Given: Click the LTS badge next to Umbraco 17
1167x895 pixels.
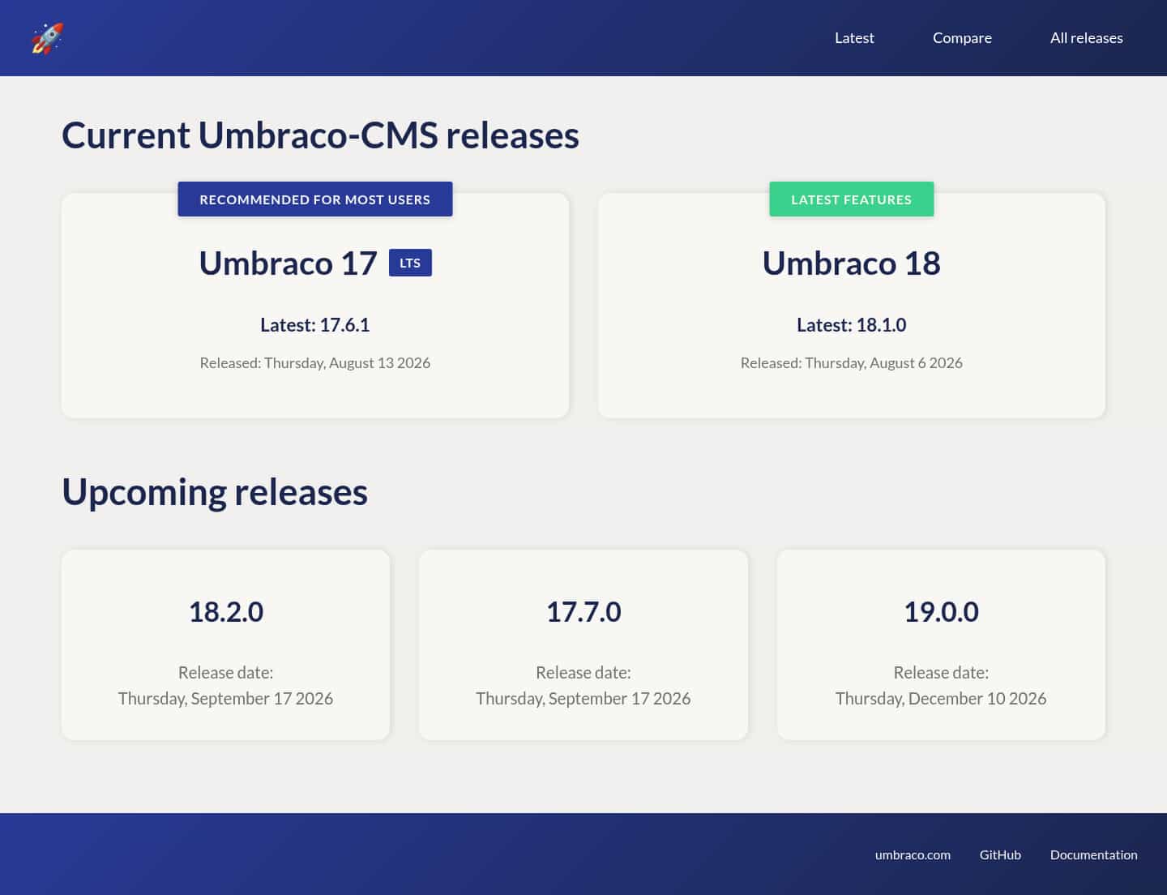Looking at the screenshot, I should tap(410, 263).
